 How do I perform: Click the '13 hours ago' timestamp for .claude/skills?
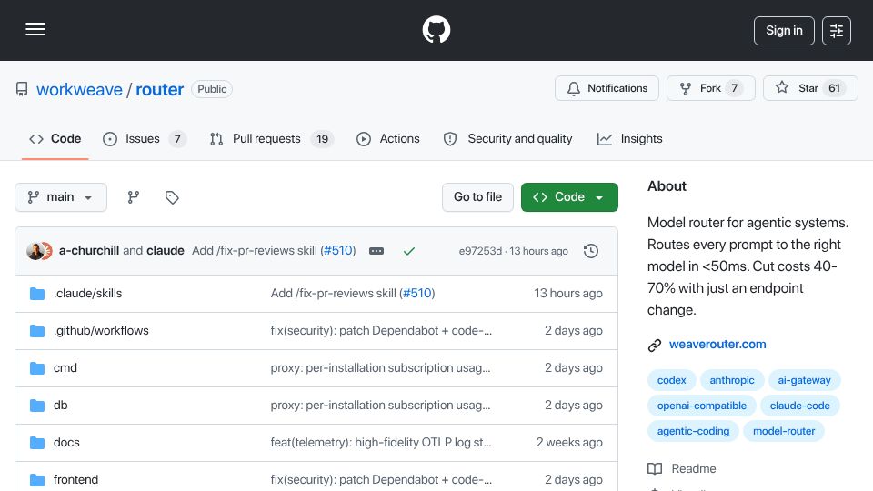pos(567,294)
